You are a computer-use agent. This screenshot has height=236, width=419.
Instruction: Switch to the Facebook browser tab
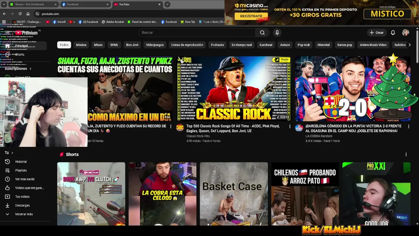(x=85, y=4)
